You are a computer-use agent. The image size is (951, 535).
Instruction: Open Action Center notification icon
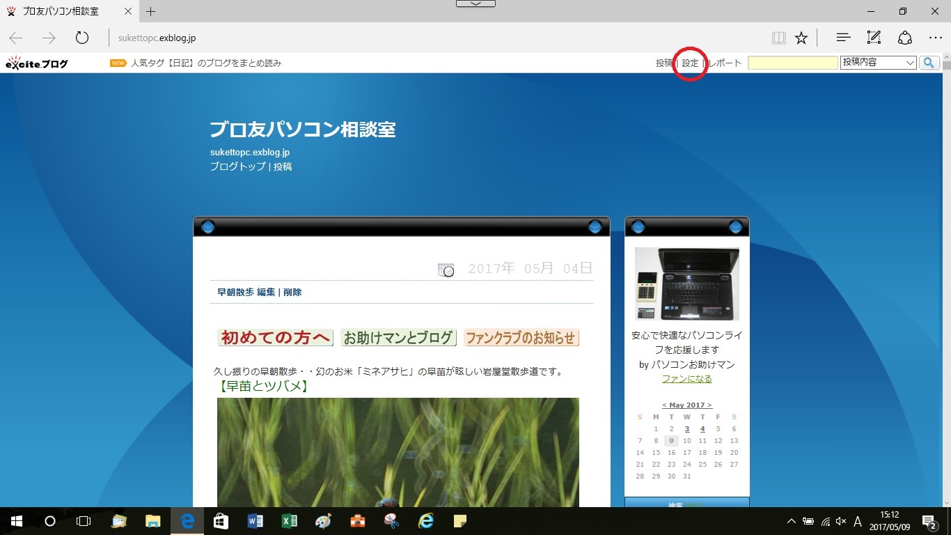click(929, 521)
